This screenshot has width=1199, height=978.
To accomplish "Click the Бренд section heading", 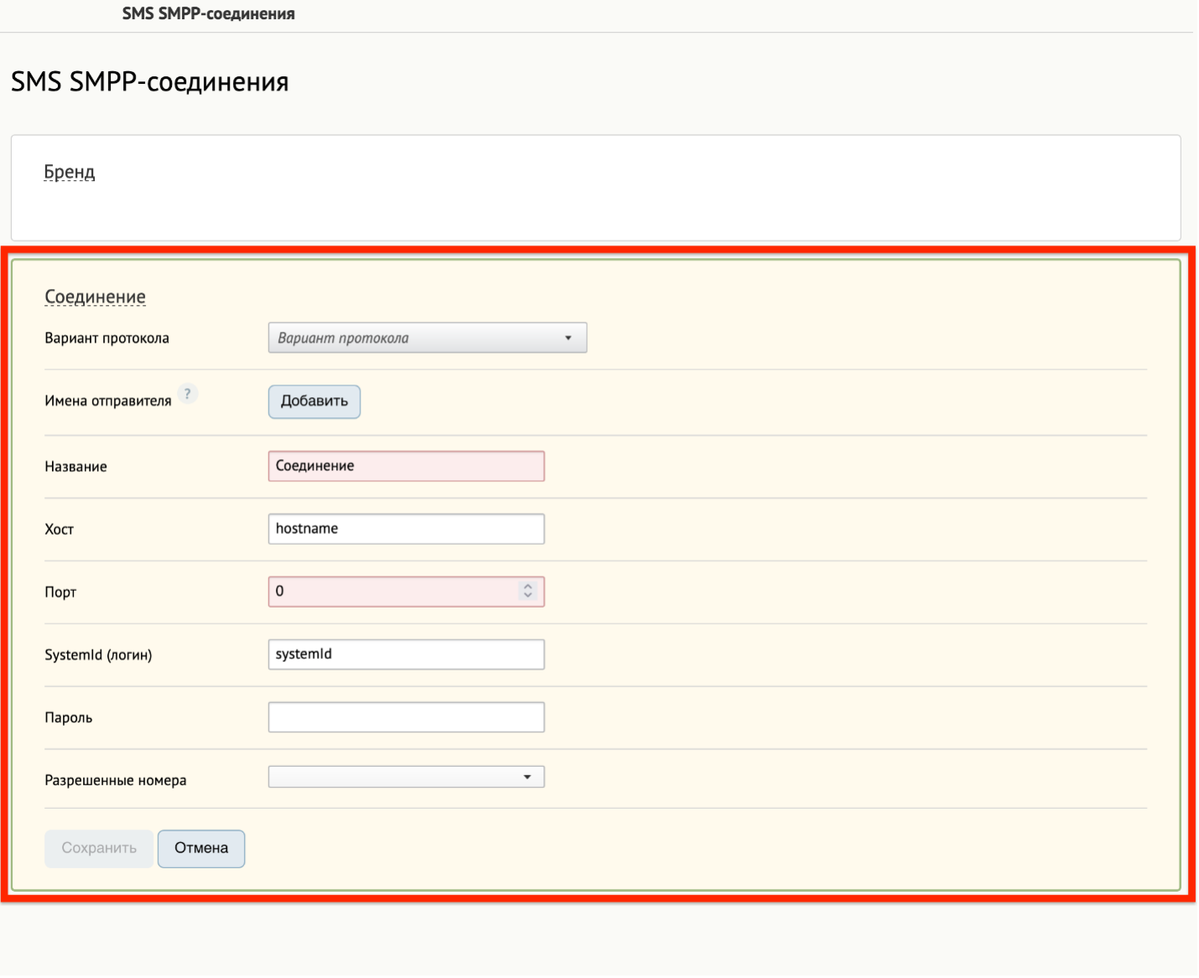I will pos(70,172).
